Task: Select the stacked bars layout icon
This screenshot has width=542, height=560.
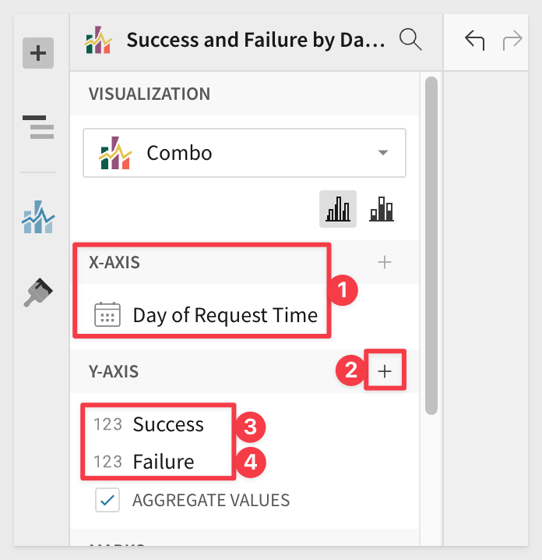Action: pos(382,209)
